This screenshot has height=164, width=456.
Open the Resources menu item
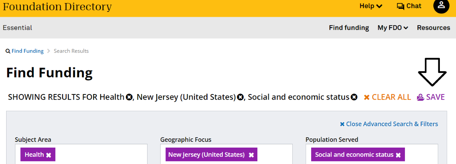pyautogui.click(x=433, y=28)
